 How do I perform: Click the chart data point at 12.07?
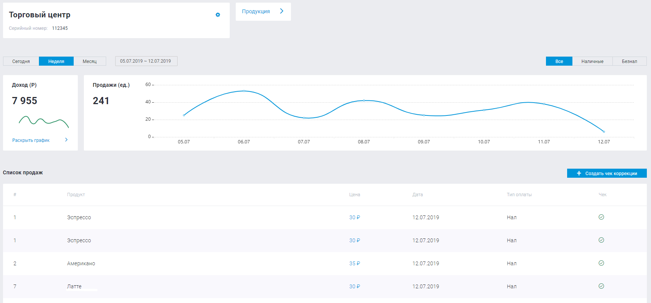point(604,132)
